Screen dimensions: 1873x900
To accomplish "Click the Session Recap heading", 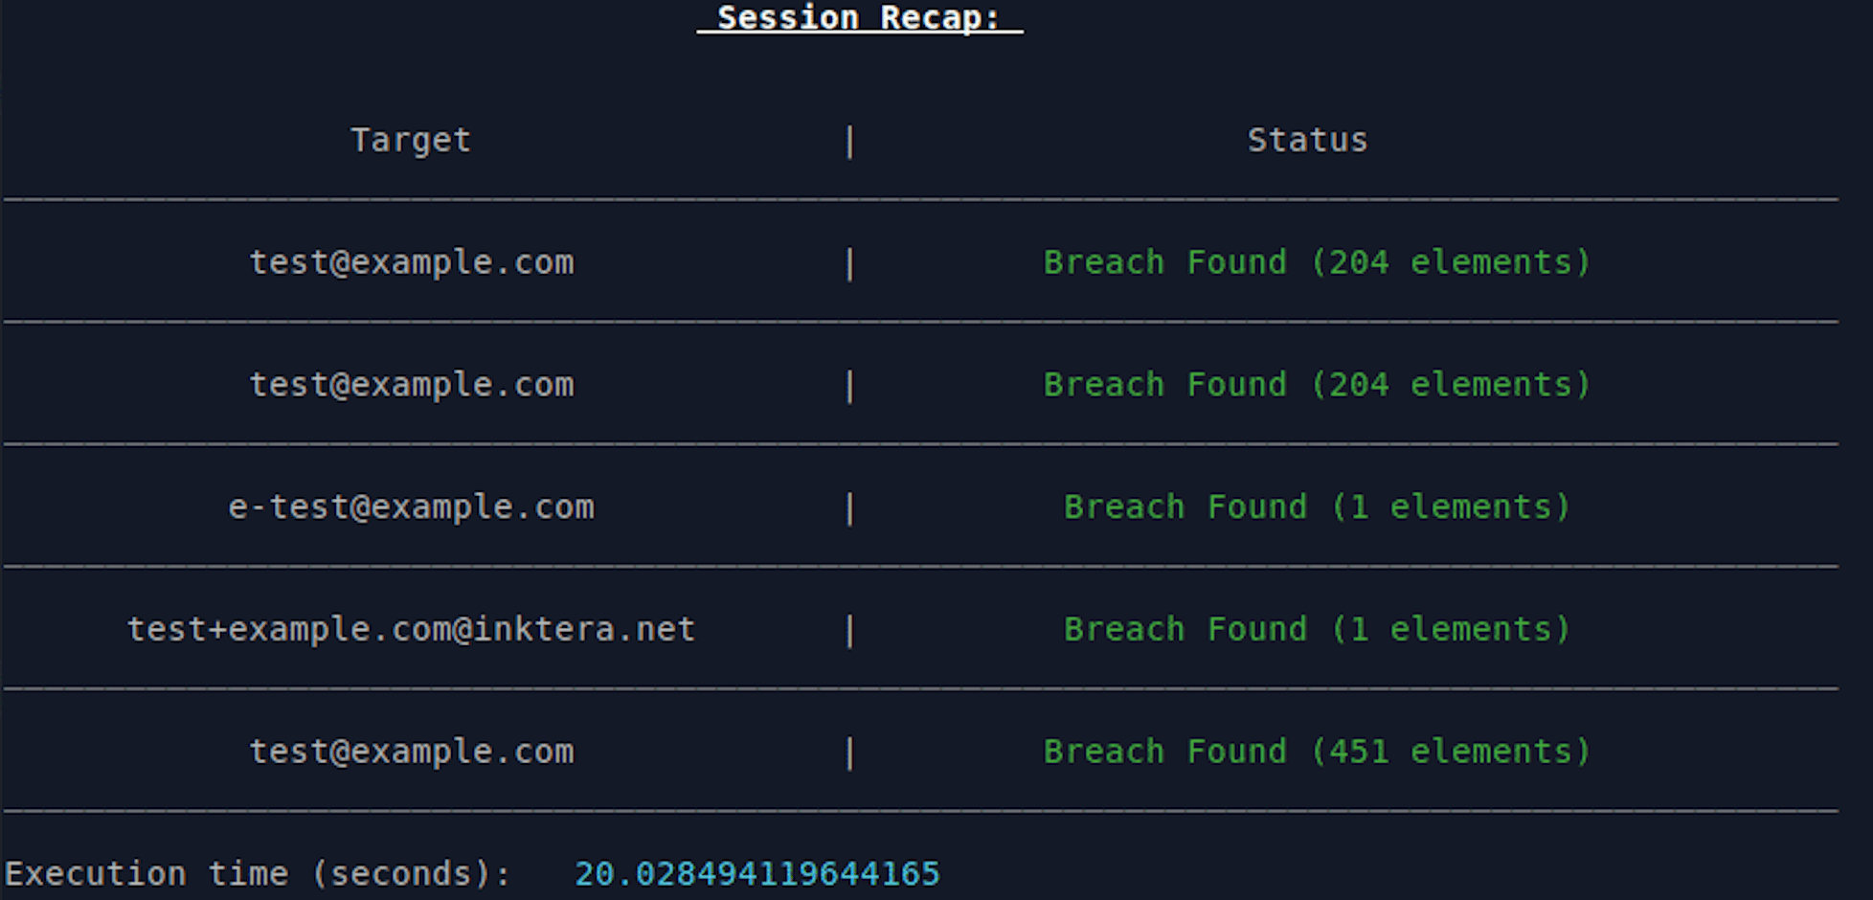I will coord(860,18).
